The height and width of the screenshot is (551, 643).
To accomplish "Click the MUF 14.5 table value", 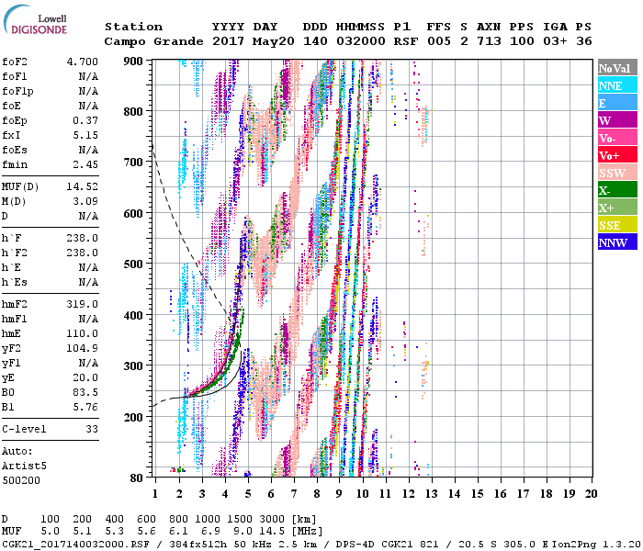I will tap(272, 532).
